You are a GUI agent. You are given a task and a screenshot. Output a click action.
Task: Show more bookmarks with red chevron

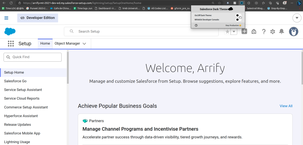(x=300, y=8)
